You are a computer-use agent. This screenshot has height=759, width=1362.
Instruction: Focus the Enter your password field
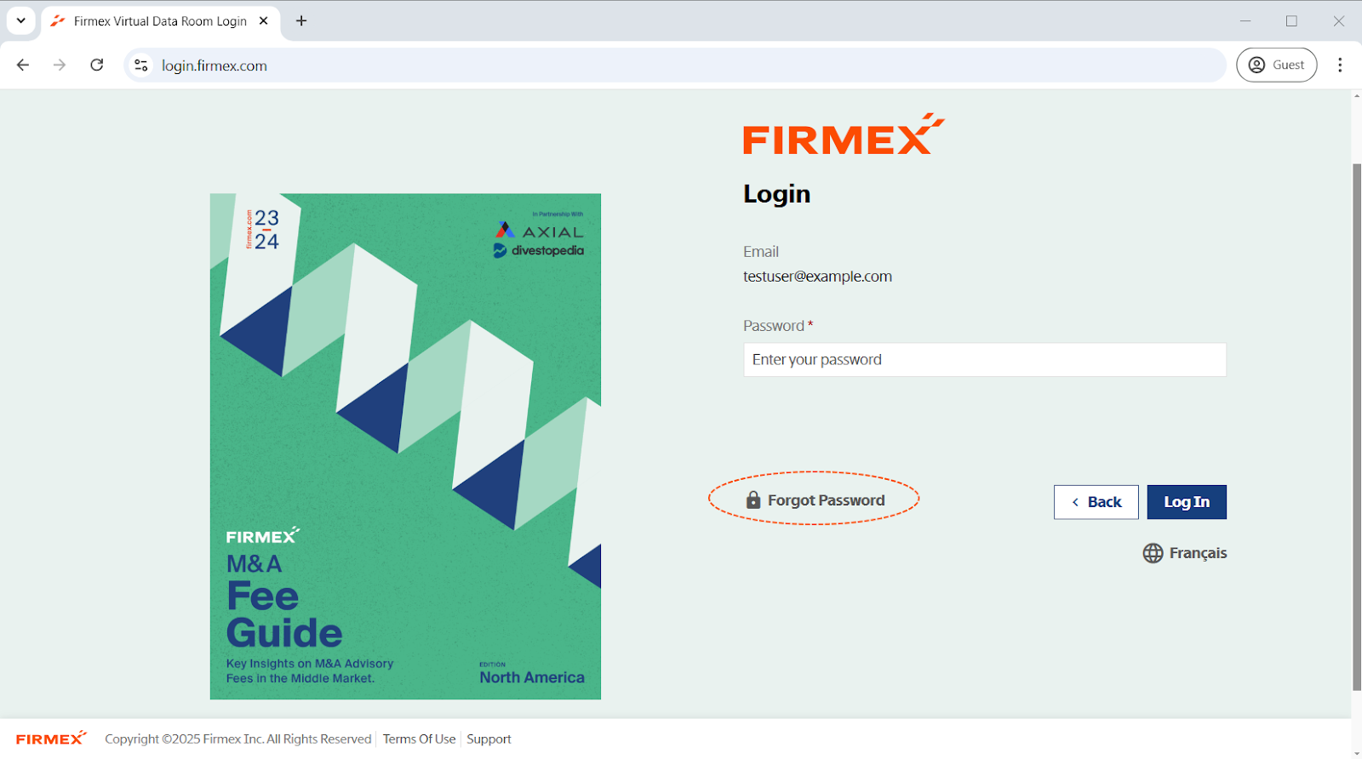click(985, 360)
